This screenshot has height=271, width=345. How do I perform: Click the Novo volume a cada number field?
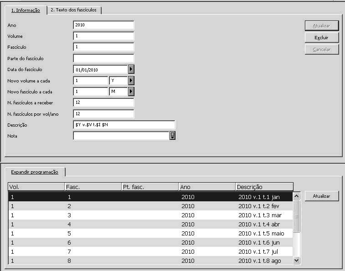(x=90, y=81)
